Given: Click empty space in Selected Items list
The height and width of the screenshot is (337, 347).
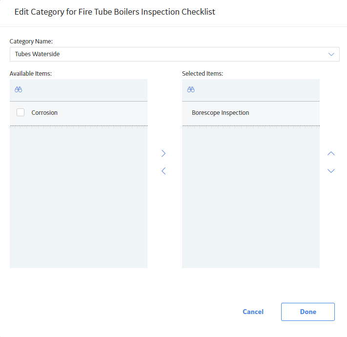Looking at the screenshot, I should [251, 197].
